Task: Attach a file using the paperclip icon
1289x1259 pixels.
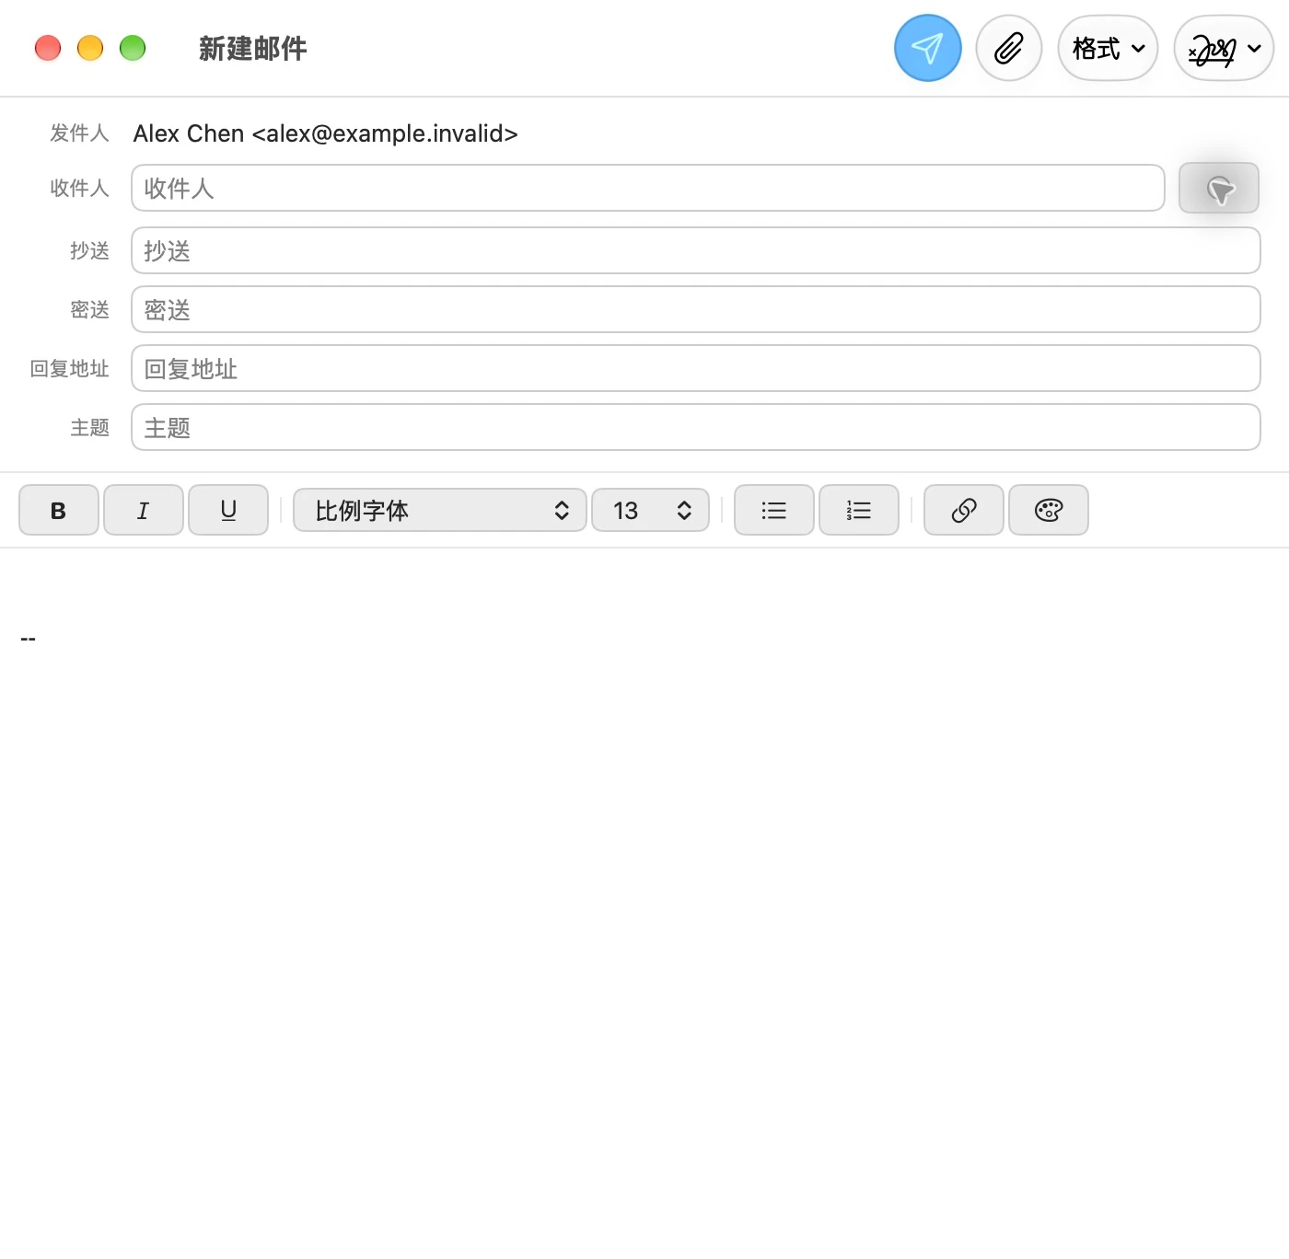Action: coord(1009,48)
